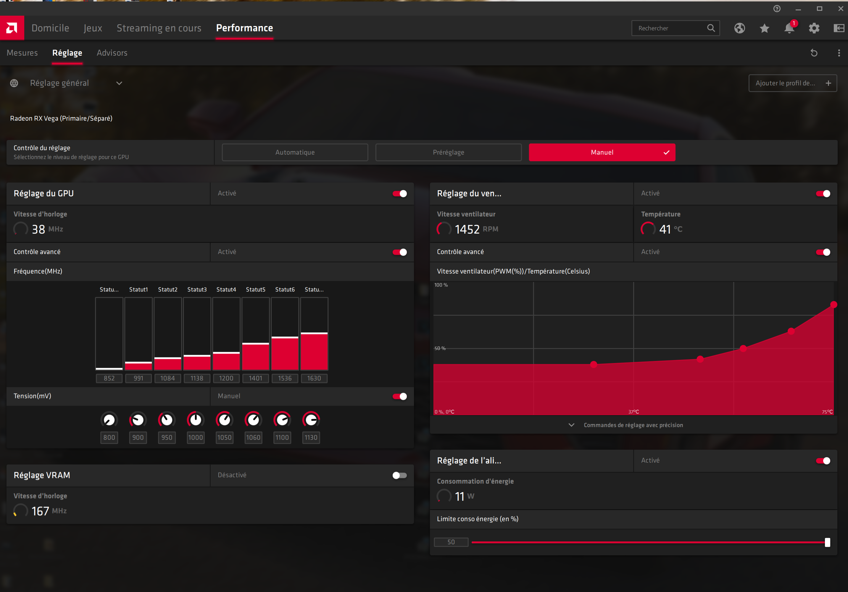Image resolution: width=848 pixels, height=592 pixels.
Task: Enable the Réglage VRAM toggle
Action: (400, 475)
